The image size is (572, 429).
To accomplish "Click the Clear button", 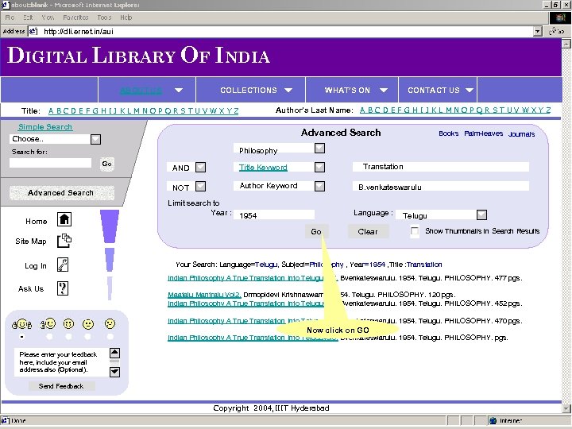I will [x=368, y=231].
